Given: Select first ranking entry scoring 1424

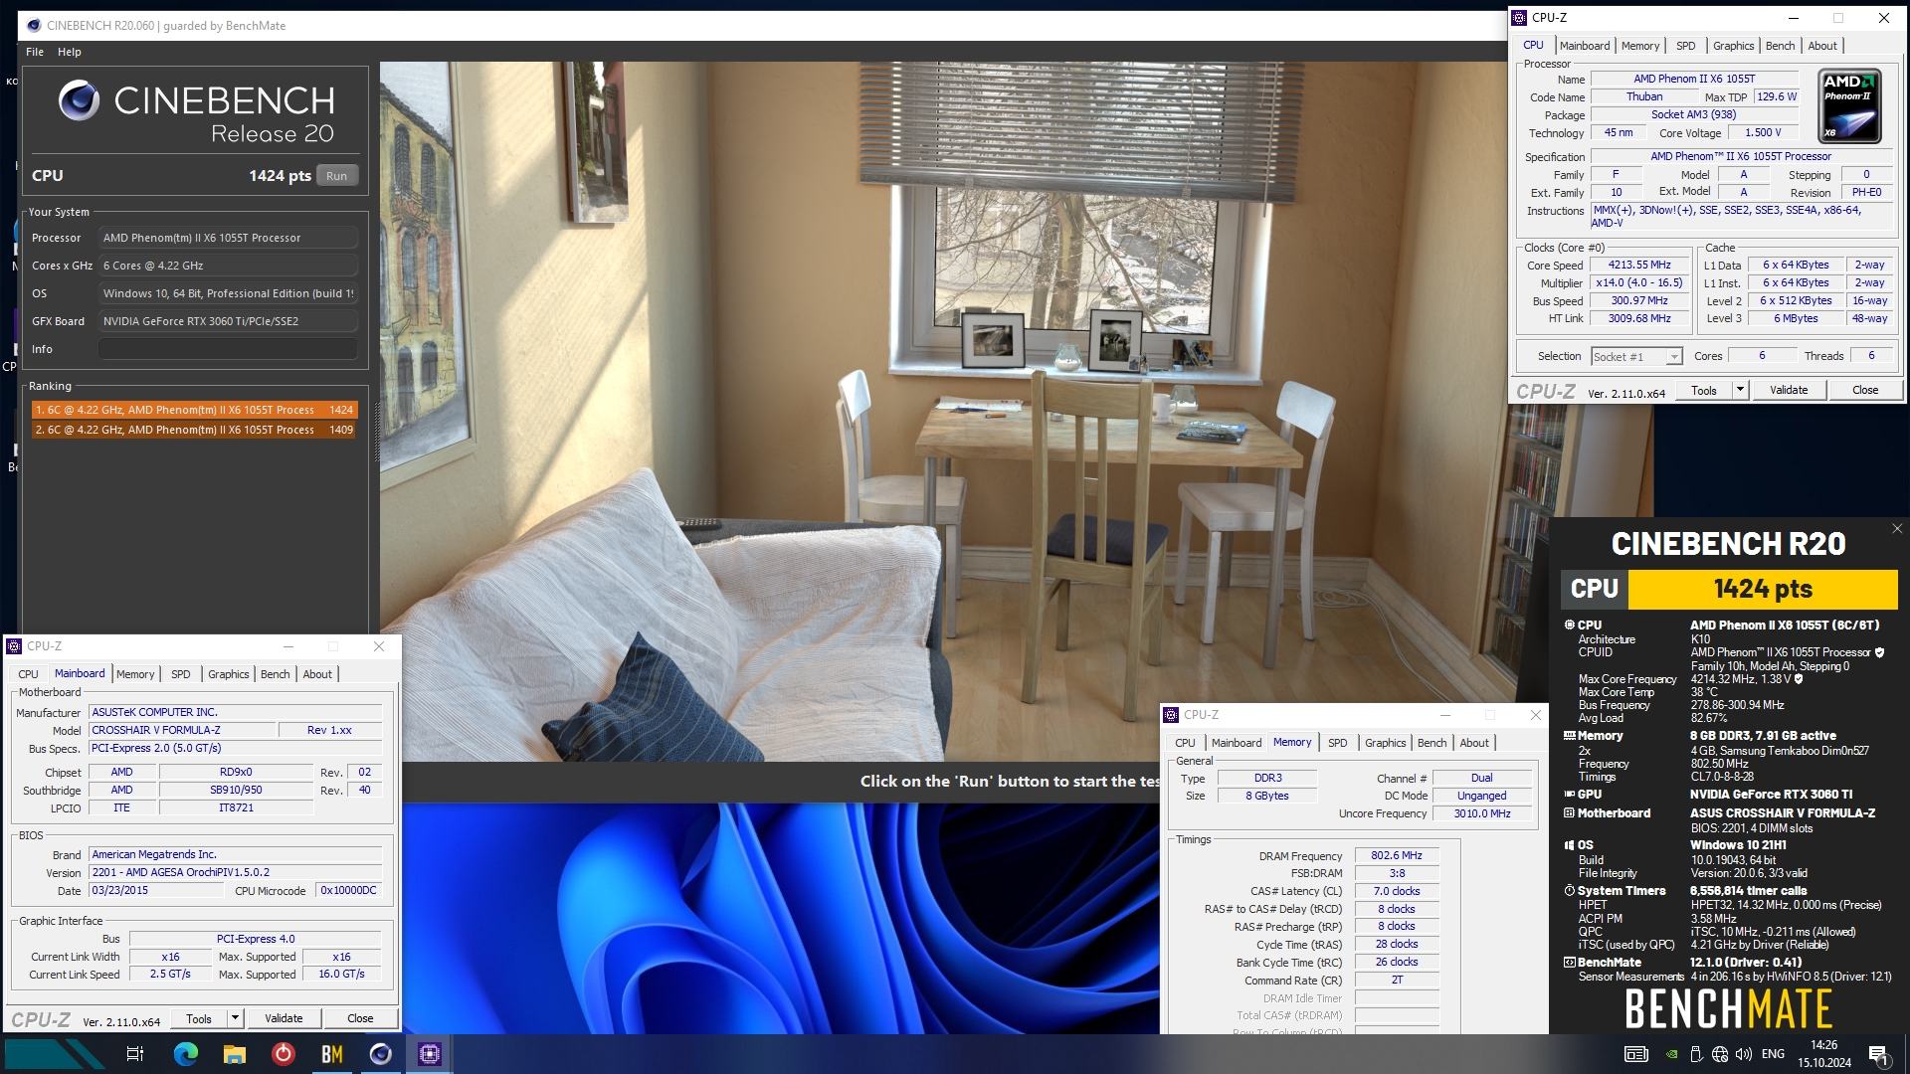Looking at the screenshot, I should click(194, 410).
